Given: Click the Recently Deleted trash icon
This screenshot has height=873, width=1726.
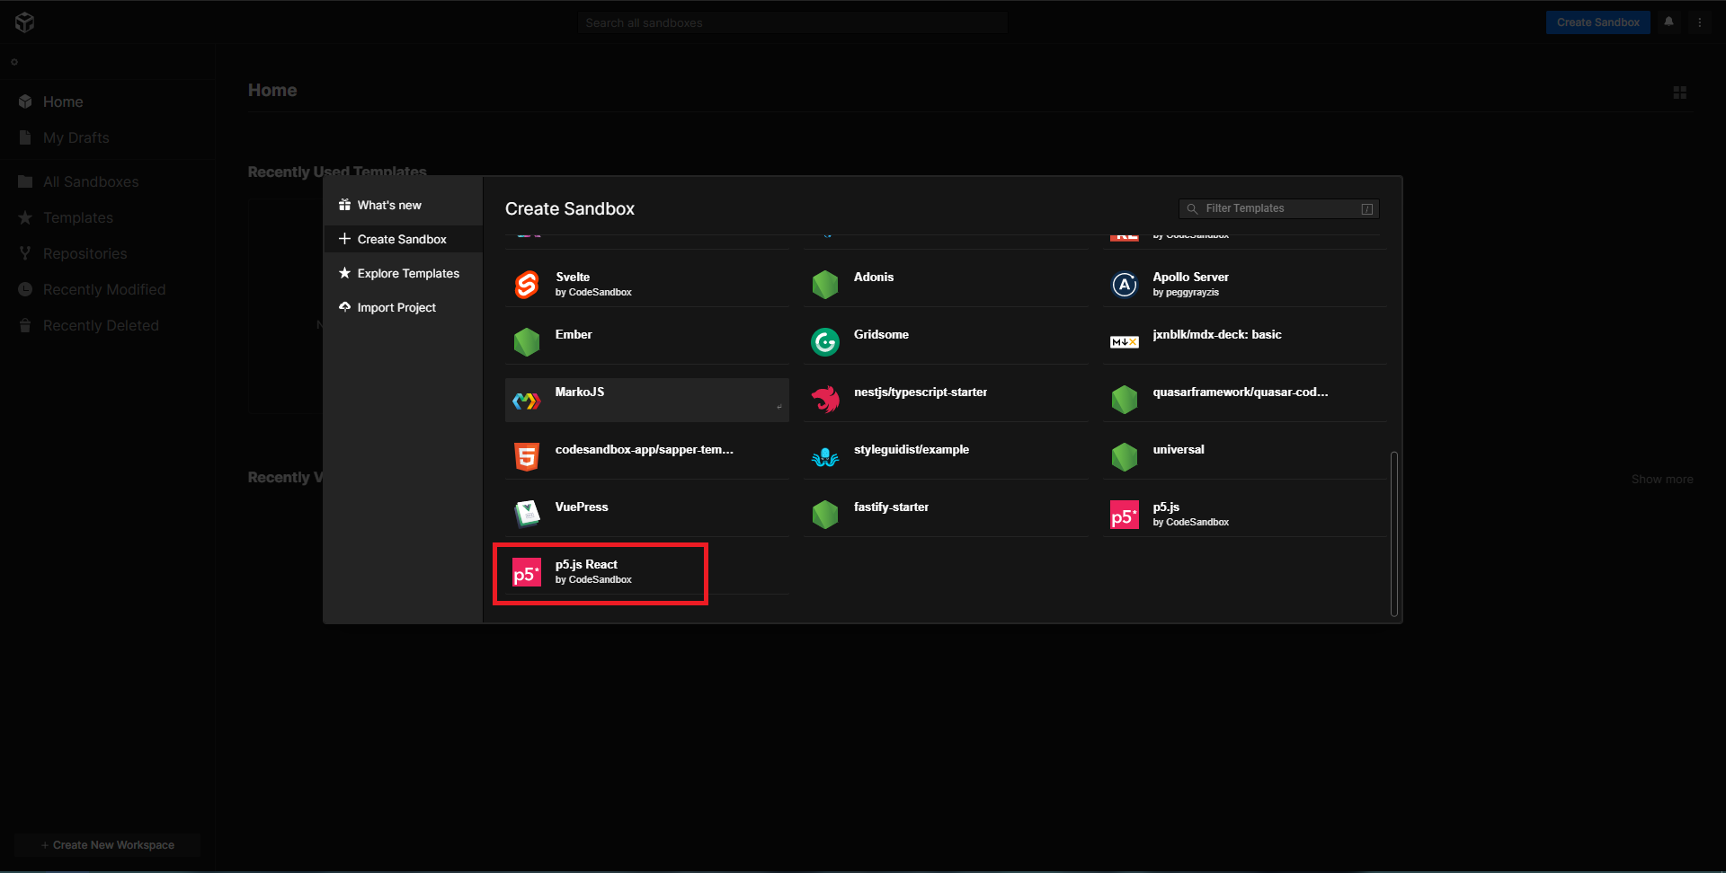Looking at the screenshot, I should (25, 325).
